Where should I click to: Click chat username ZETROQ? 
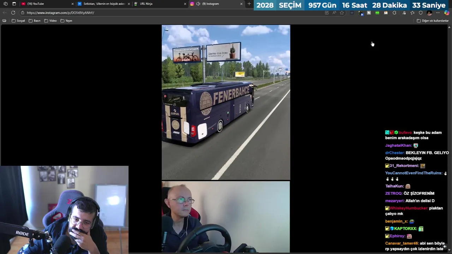(x=393, y=193)
